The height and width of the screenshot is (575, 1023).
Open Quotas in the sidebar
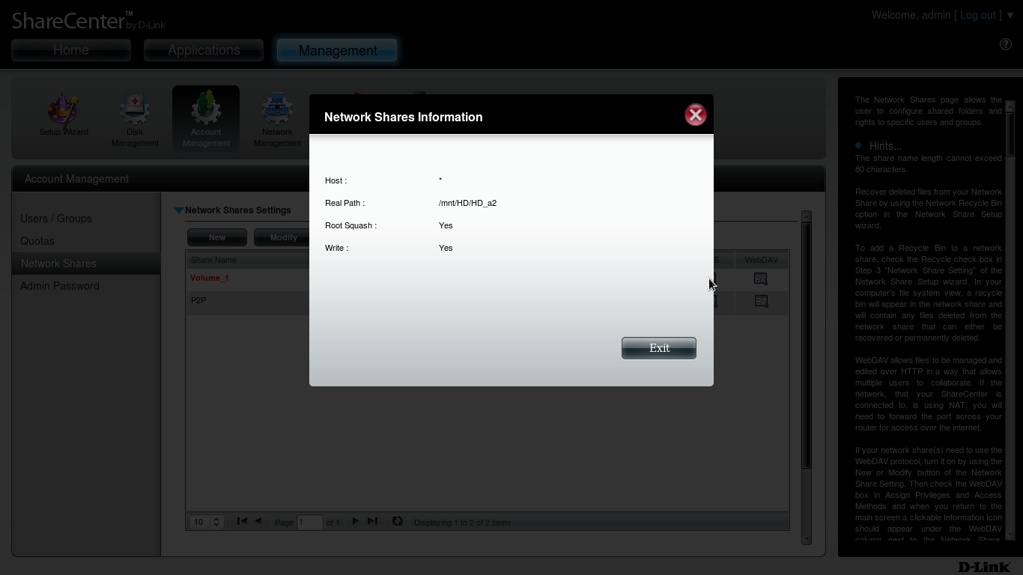click(x=37, y=241)
